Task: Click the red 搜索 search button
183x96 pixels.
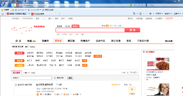Action: [132, 30]
